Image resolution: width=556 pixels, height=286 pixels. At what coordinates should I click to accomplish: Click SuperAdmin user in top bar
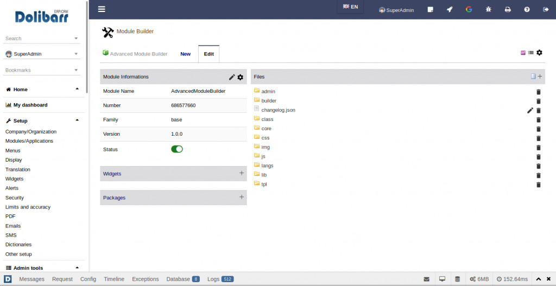coord(396,10)
